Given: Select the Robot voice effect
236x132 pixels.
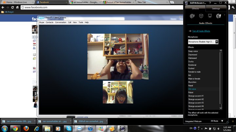Looking at the screenshot, I should [x=191, y=93].
